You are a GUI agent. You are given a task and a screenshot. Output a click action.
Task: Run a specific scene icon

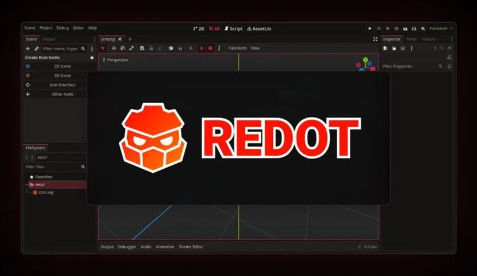pyautogui.click(x=414, y=29)
